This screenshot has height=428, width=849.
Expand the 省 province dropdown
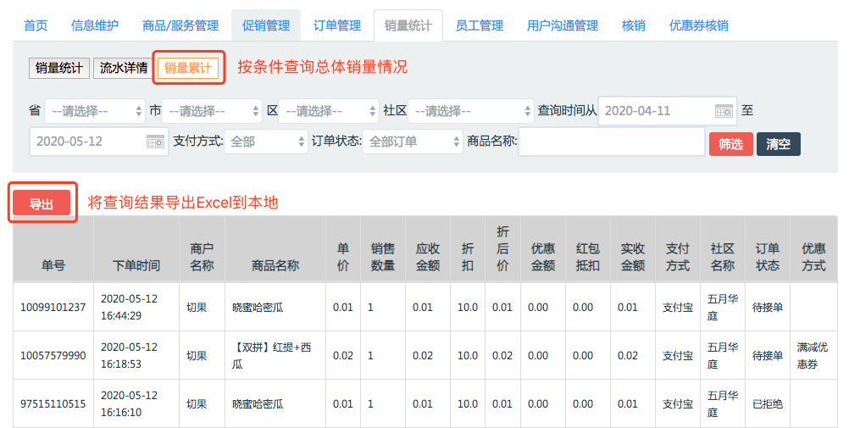pyautogui.click(x=95, y=112)
